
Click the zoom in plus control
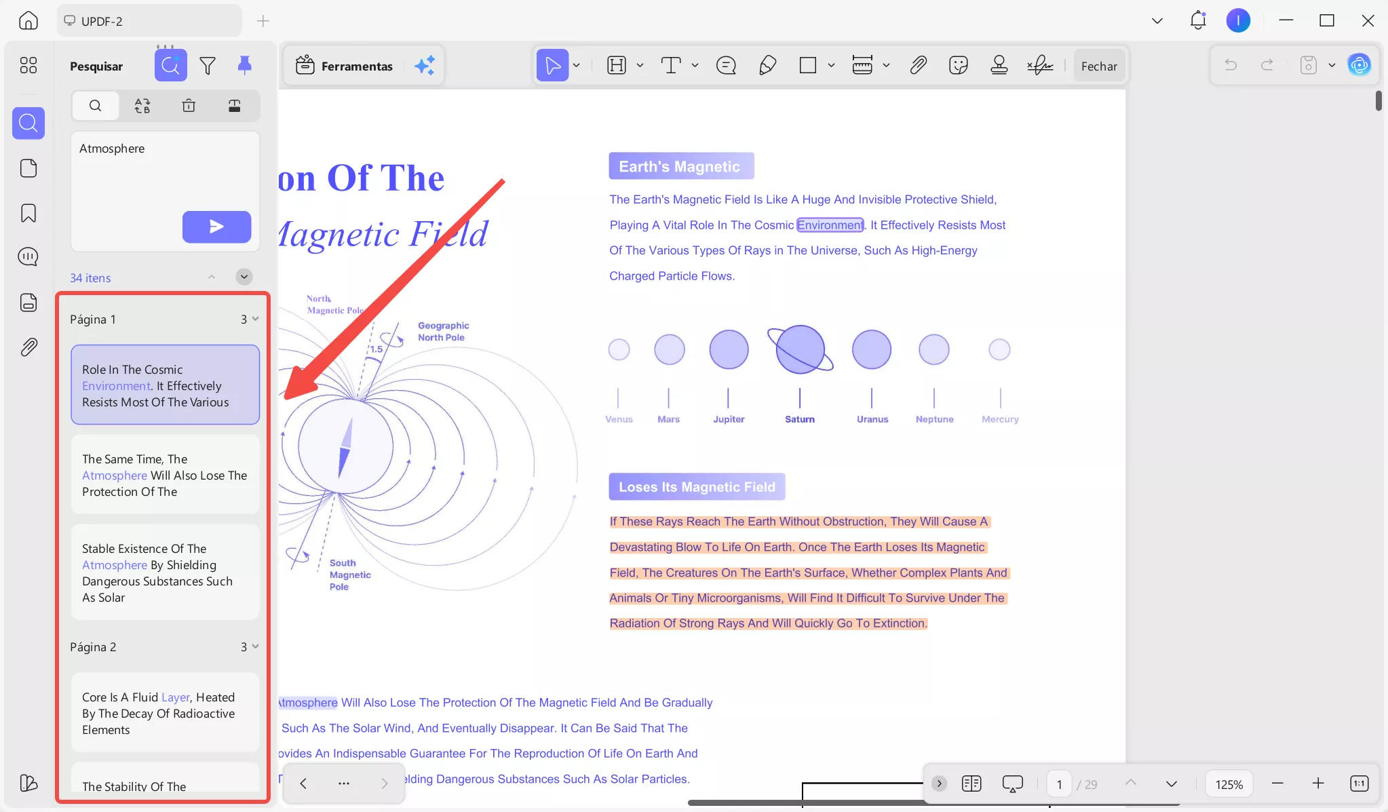[1317, 784]
